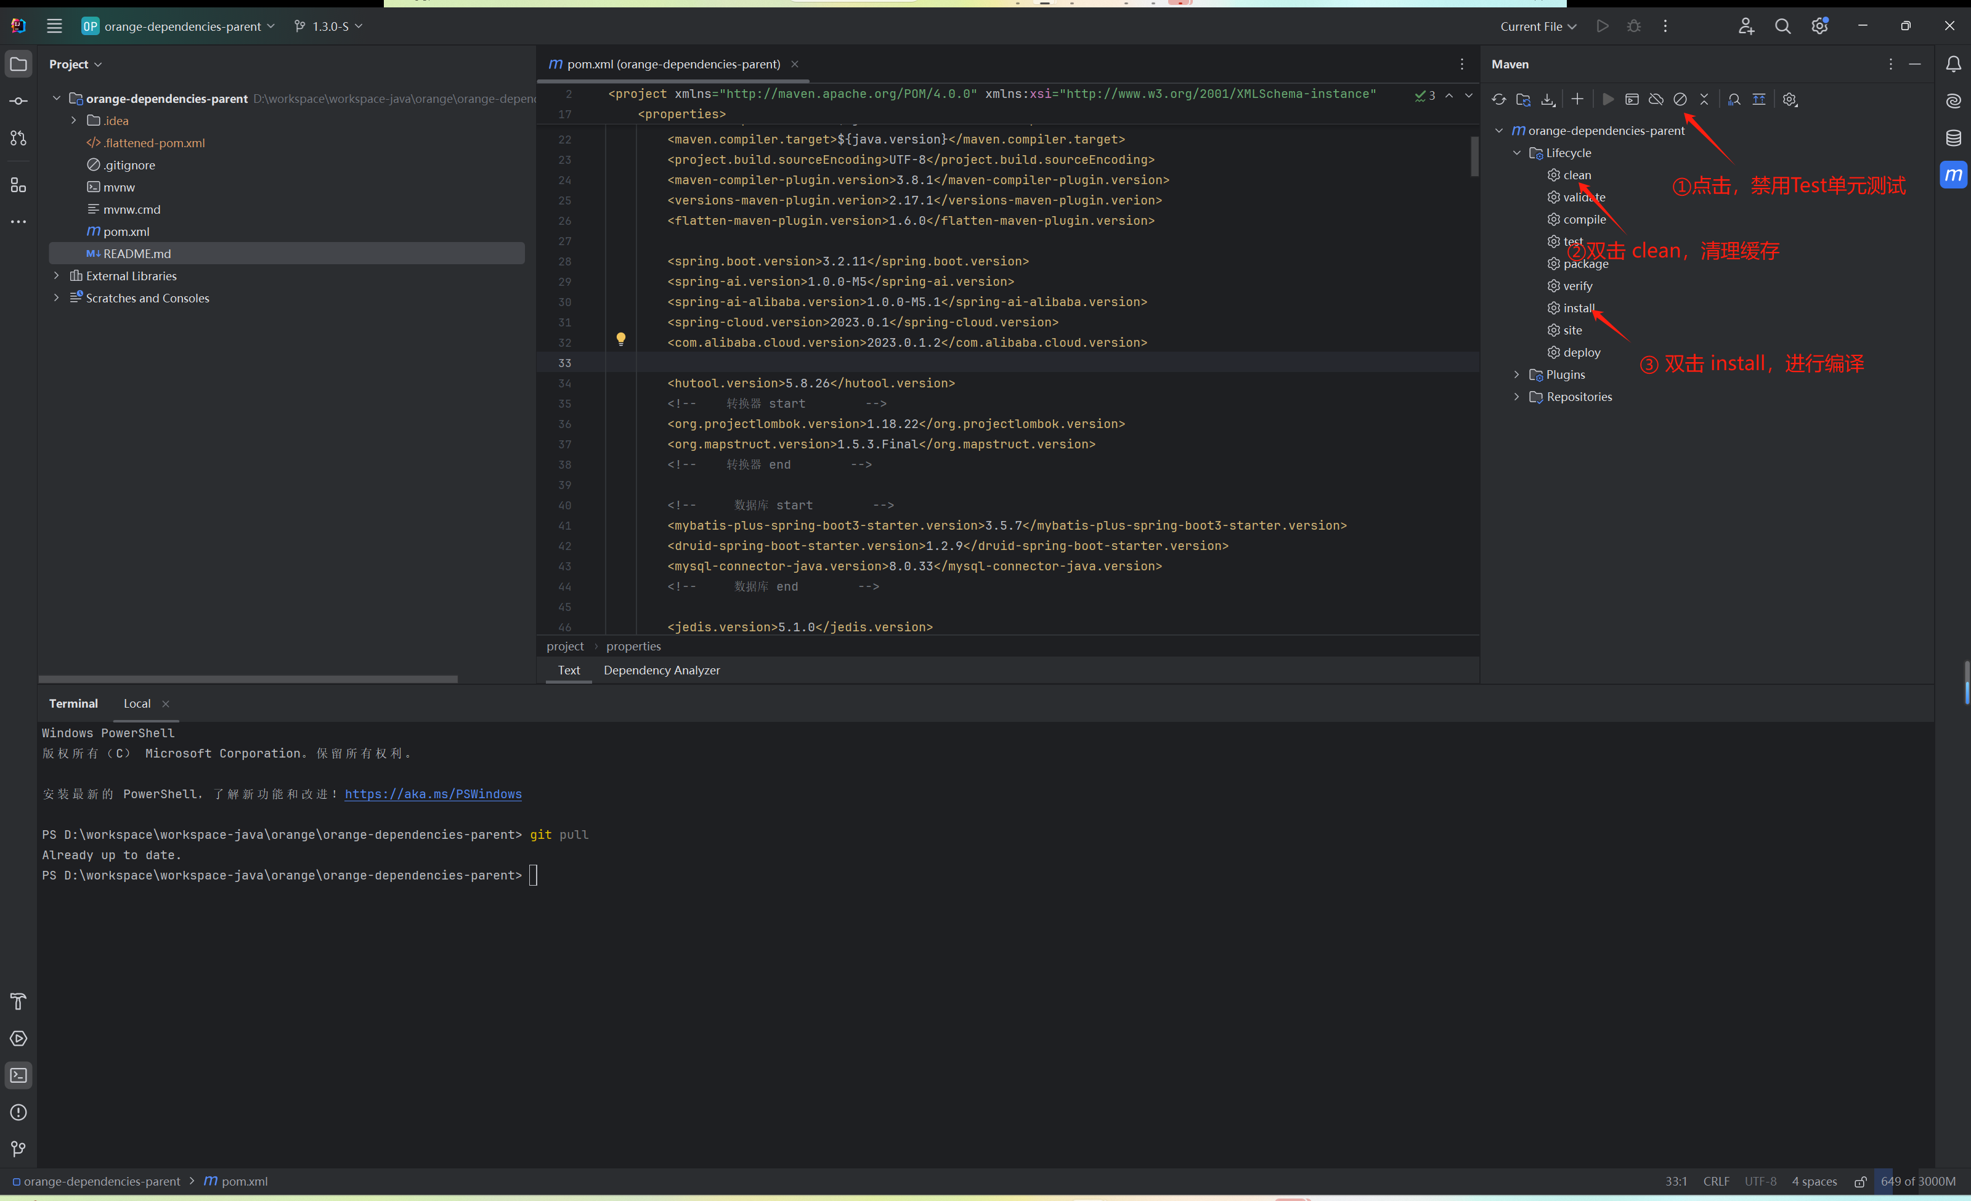The image size is (1971, 1201).
Task: Click Run Maven Build play icon
Action: pos(1608,99)
